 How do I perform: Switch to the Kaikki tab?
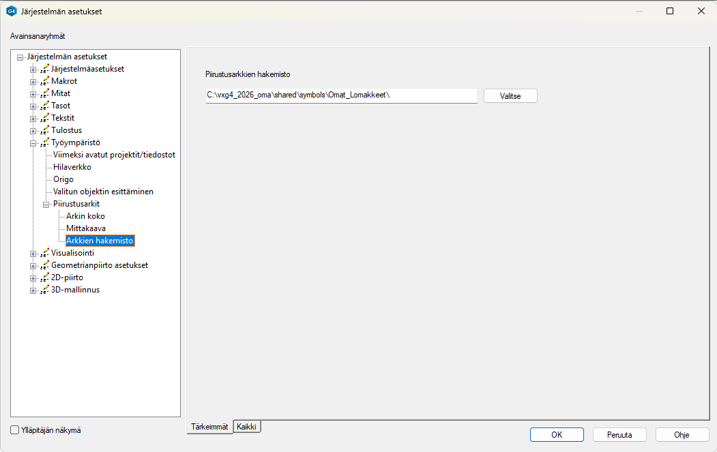[247, 426]
